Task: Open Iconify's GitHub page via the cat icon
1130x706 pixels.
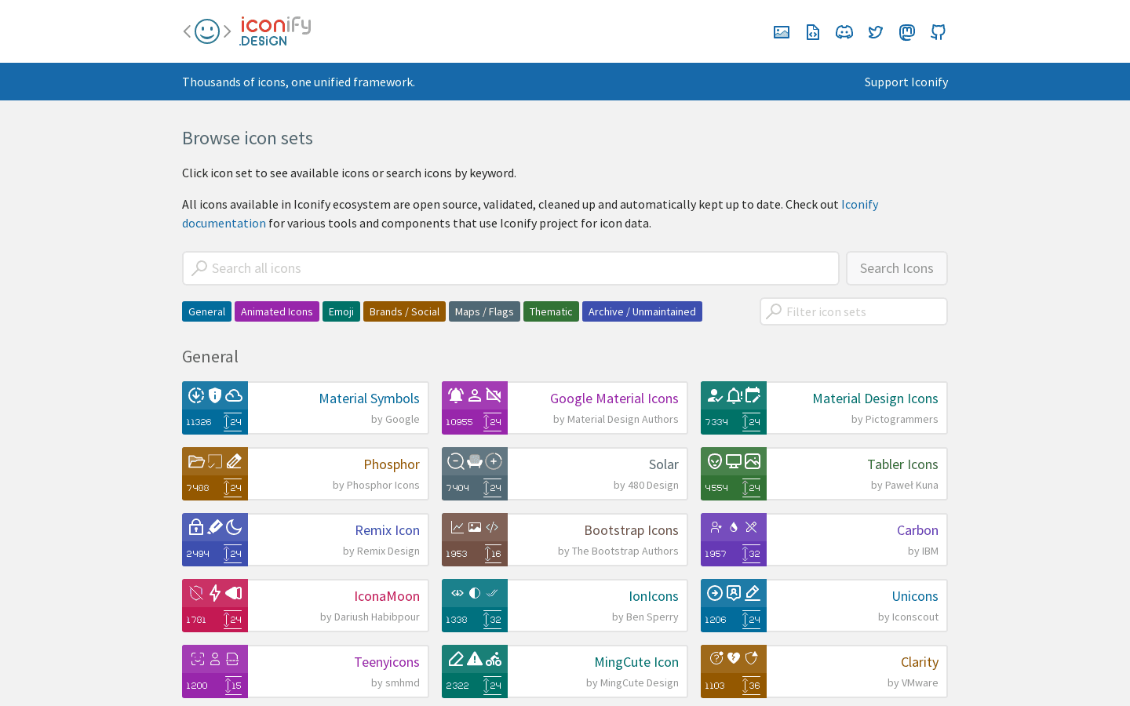Action: pyautogui.click(x=938, y=32)
